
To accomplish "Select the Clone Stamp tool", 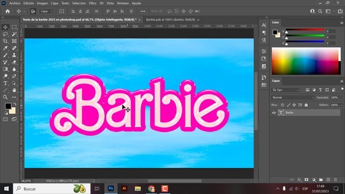I will pyautogui.click(x=14, y=55).
